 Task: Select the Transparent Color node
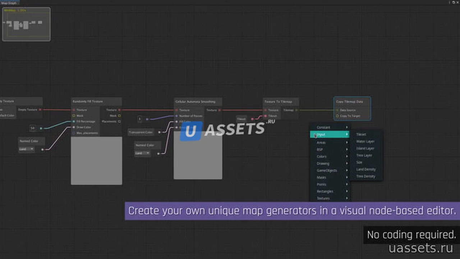pyautogui.click(x=141, y=132)
